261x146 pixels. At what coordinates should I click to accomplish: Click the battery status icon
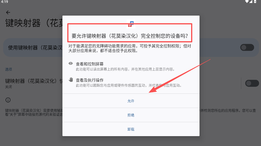[255, 2]
